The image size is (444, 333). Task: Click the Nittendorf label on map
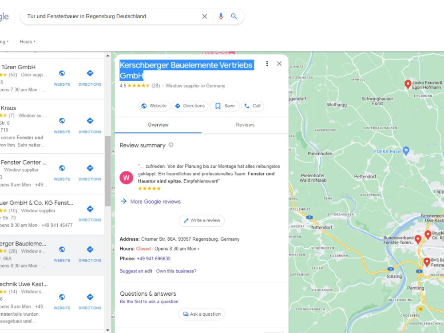321,227
